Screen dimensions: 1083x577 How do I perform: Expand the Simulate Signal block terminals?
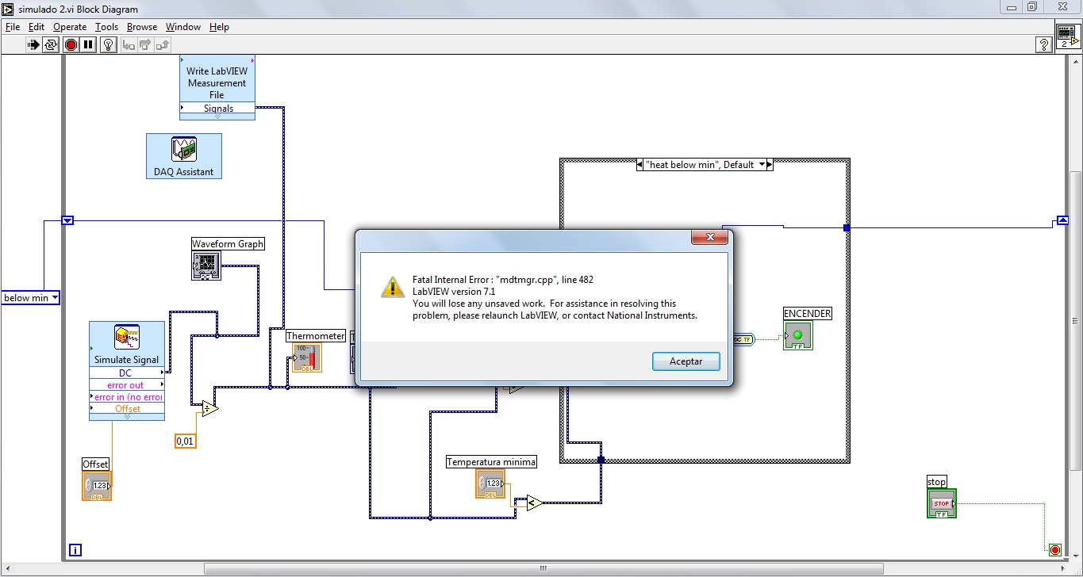[x=127, y=417]
